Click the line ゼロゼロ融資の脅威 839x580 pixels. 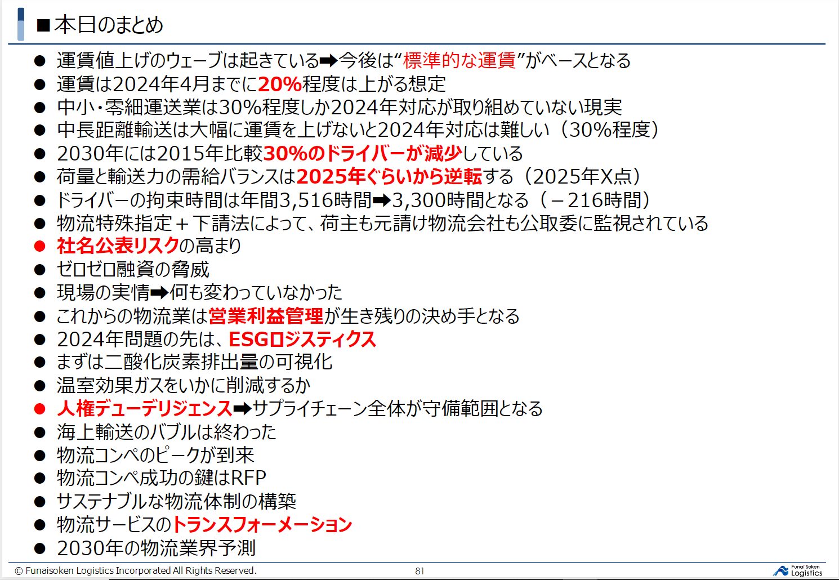pyautogui.click(x=133, y=269)
